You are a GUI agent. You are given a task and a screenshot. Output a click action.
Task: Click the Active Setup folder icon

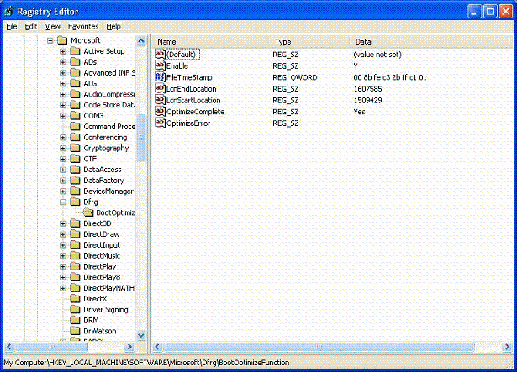click(75, 51)
